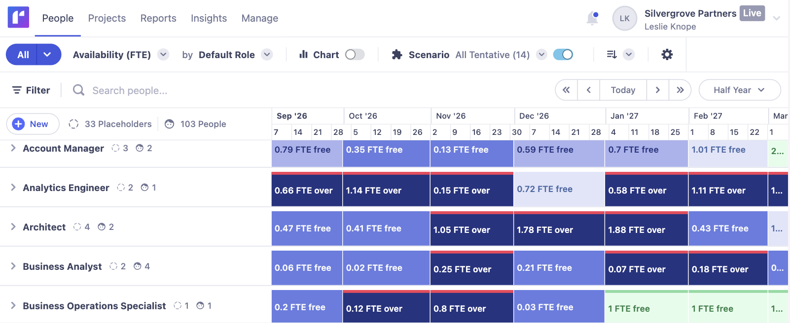Focus the Search people field

point(130,91)
